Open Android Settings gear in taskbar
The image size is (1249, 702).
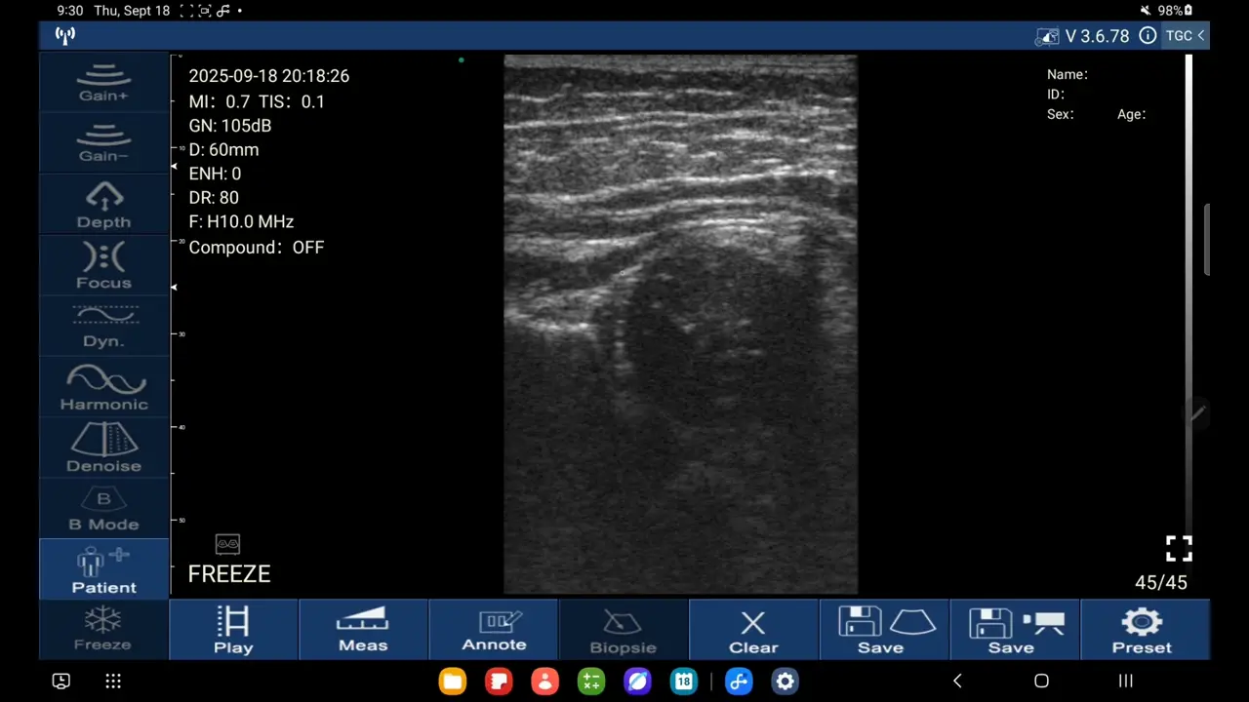786,682
